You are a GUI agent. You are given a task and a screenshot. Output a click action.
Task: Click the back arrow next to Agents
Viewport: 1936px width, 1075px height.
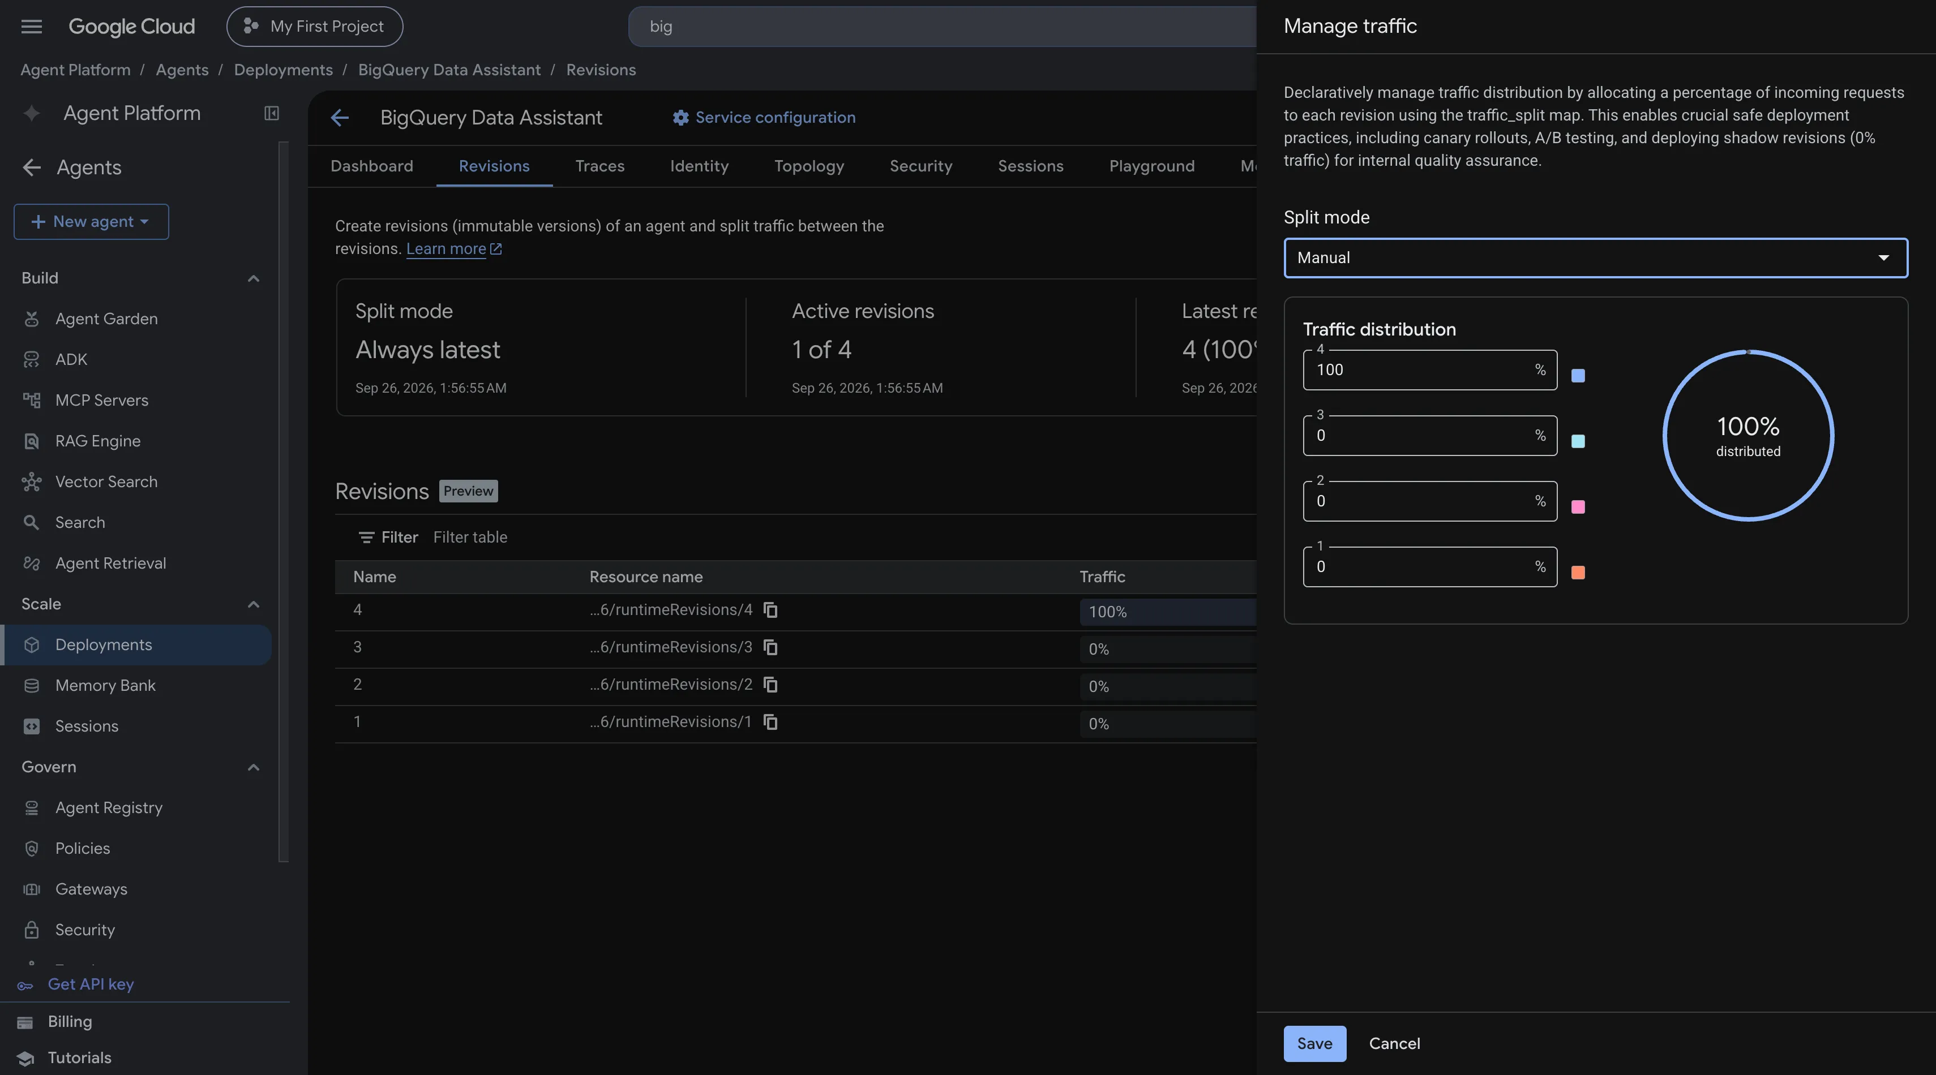[32, 167]
